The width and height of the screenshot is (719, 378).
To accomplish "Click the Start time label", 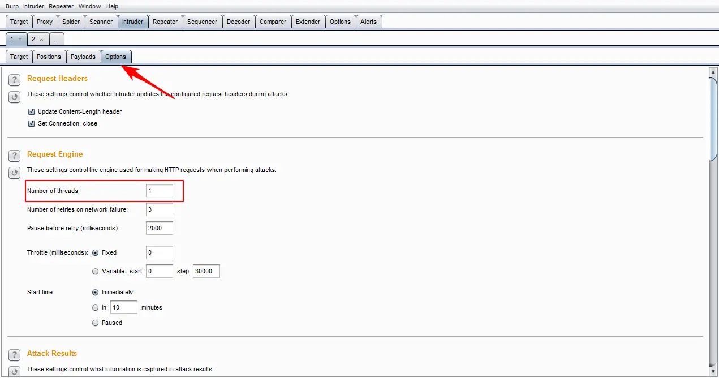I will 40,292.
